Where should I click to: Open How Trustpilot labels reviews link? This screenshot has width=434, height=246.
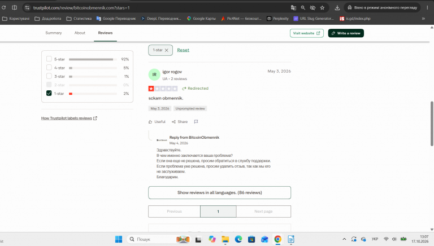(69, 118)
